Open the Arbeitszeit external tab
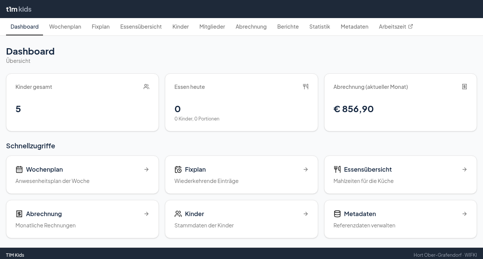 (x=396, y=26)
